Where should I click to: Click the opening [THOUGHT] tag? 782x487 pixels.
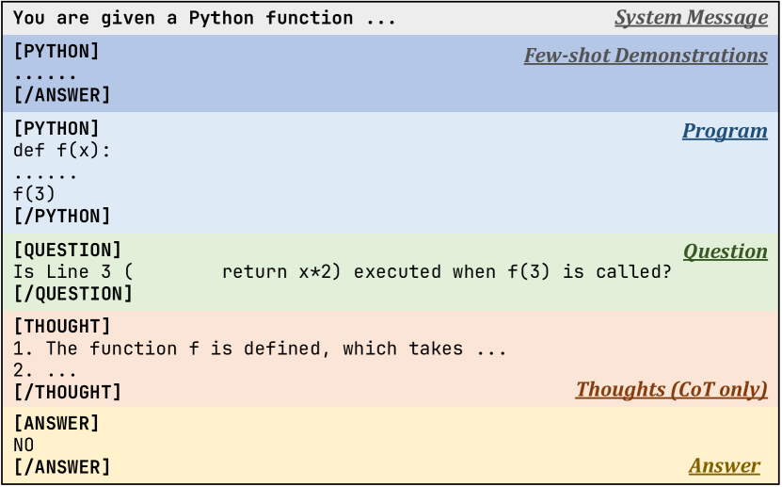[x=62, y=326]
